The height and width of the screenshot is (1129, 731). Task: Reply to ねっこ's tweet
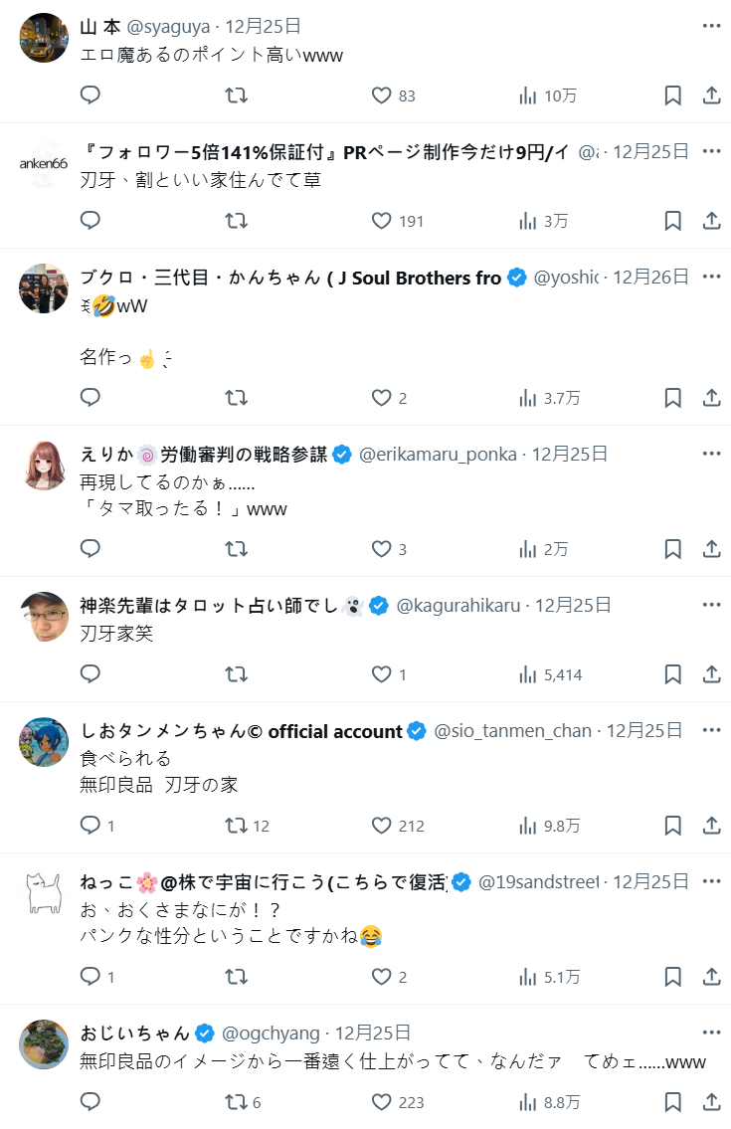[91, 977]
